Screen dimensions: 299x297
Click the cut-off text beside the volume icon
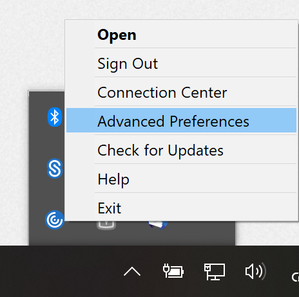[x=295, y=277]
